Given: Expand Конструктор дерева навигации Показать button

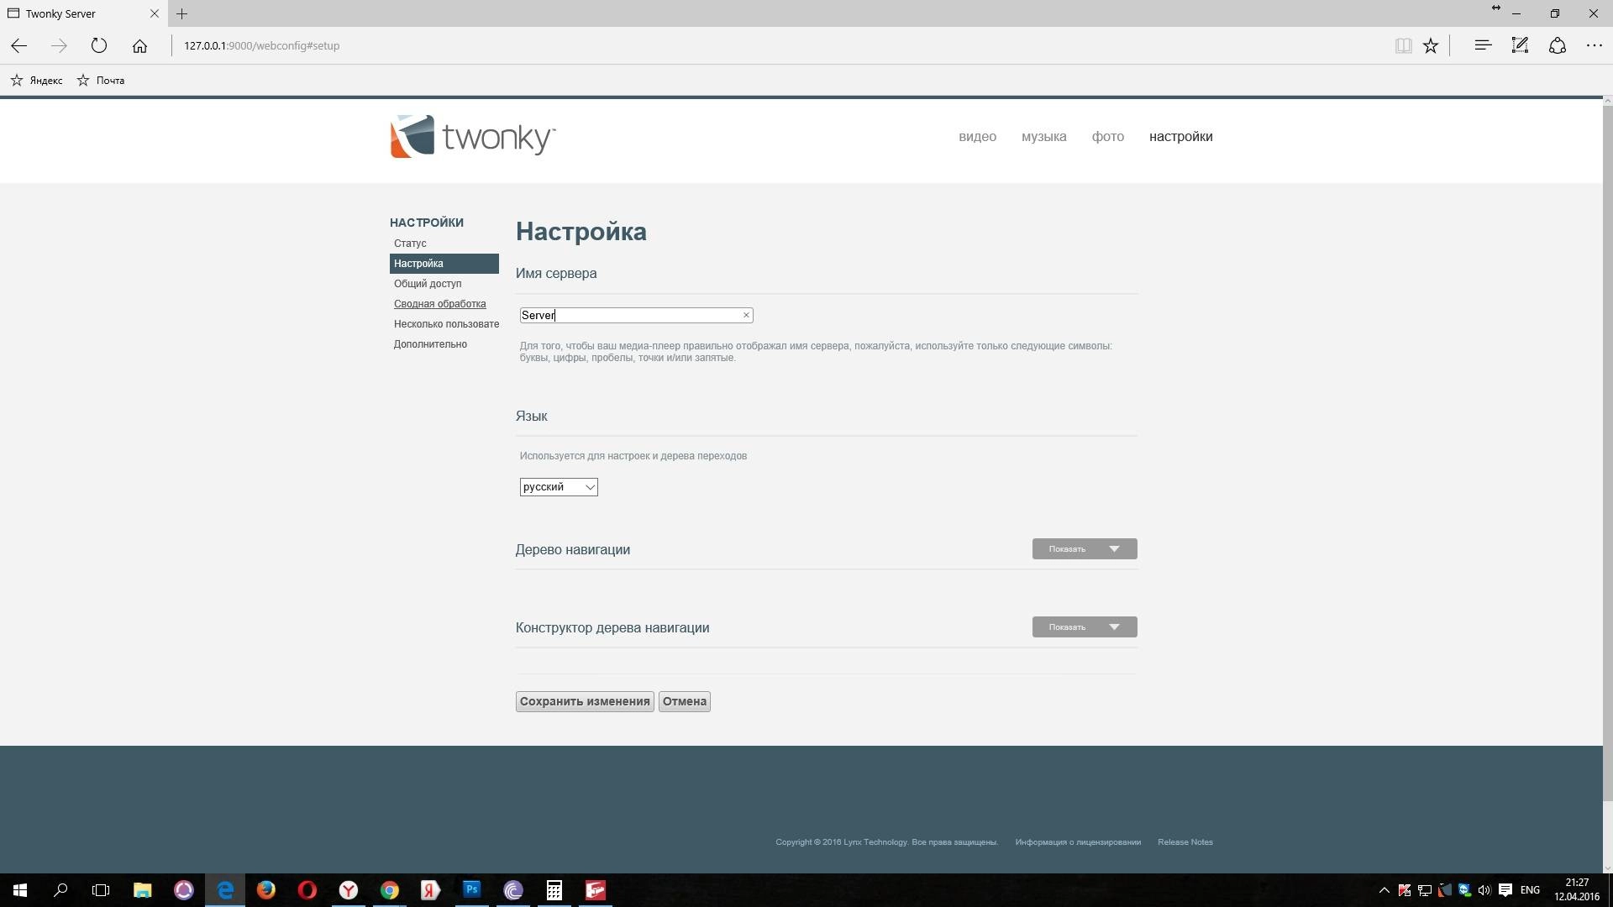Looking at the screenshot, I should pyautogui.click(x=1085, y=627).
